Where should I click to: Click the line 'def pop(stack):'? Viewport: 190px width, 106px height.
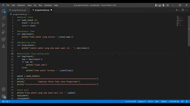pos(26,34)
